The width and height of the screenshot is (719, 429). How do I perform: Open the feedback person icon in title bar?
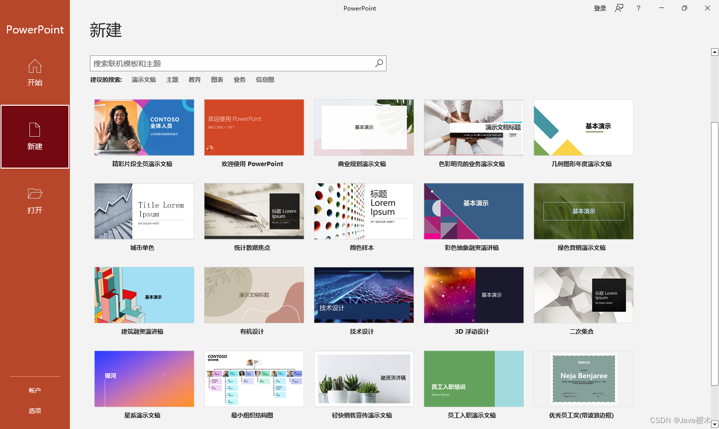619,8
